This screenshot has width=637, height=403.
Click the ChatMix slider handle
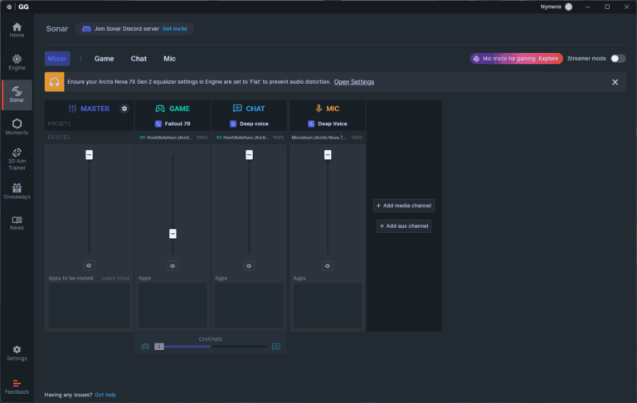coord(159,347)
